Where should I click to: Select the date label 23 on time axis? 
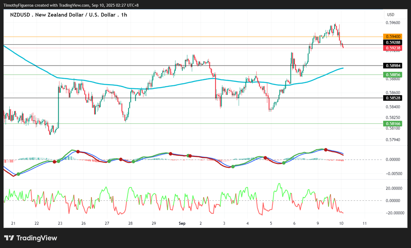tap(60, 224)
